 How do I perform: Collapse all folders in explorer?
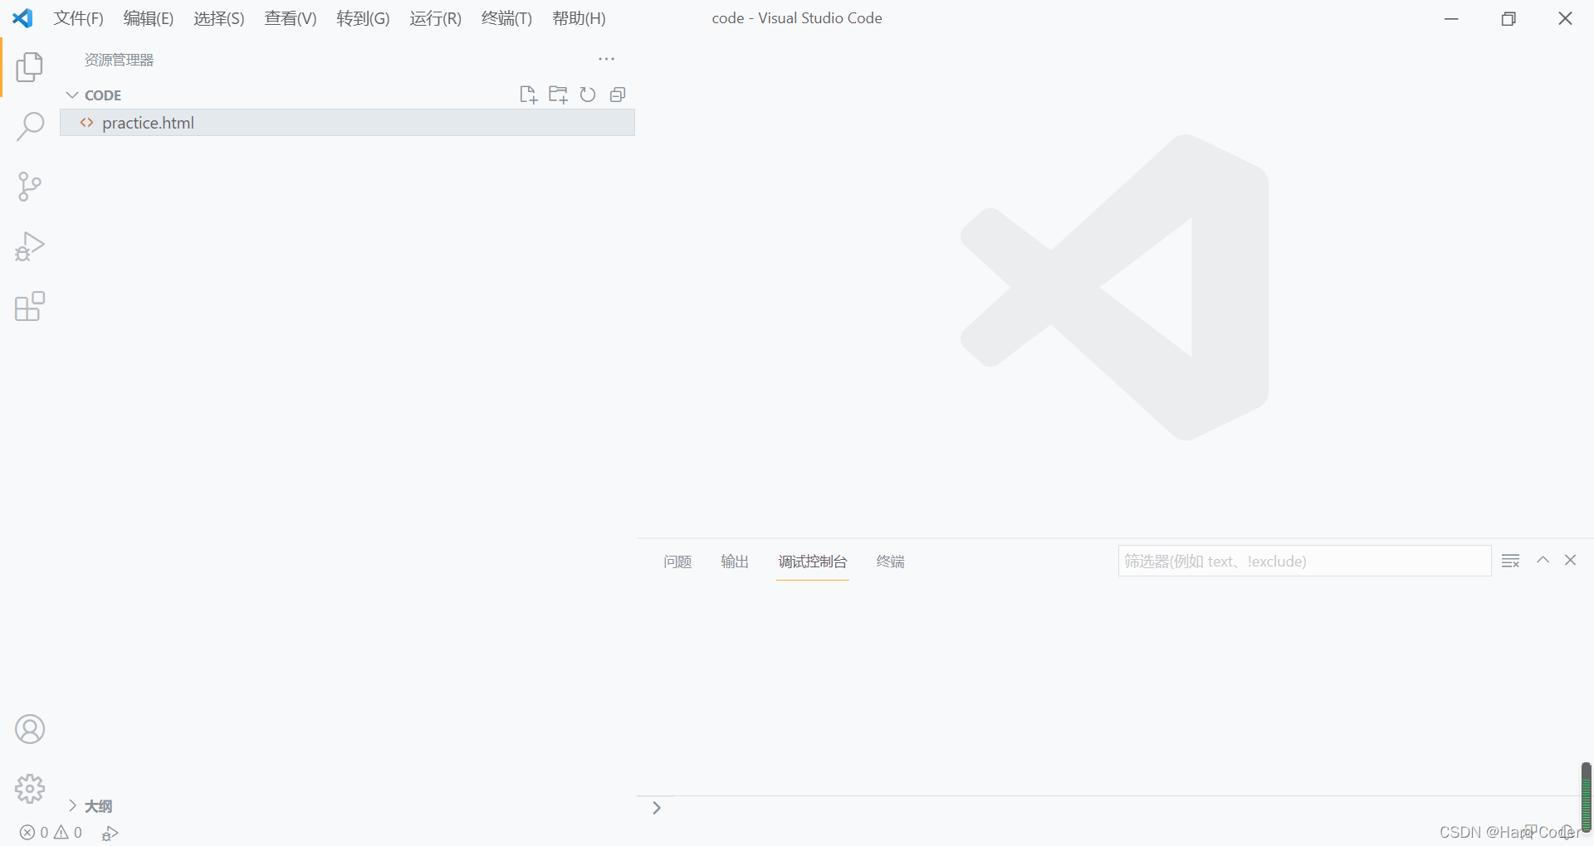click(618, 95)
